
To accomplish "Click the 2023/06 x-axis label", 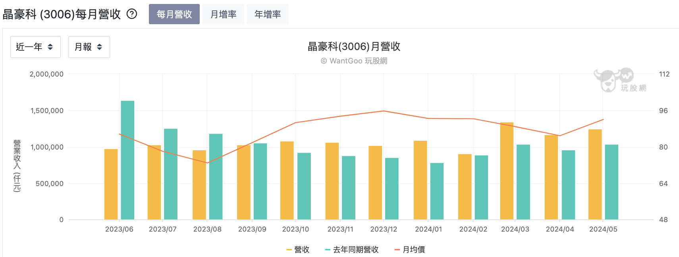I will 119,229.
